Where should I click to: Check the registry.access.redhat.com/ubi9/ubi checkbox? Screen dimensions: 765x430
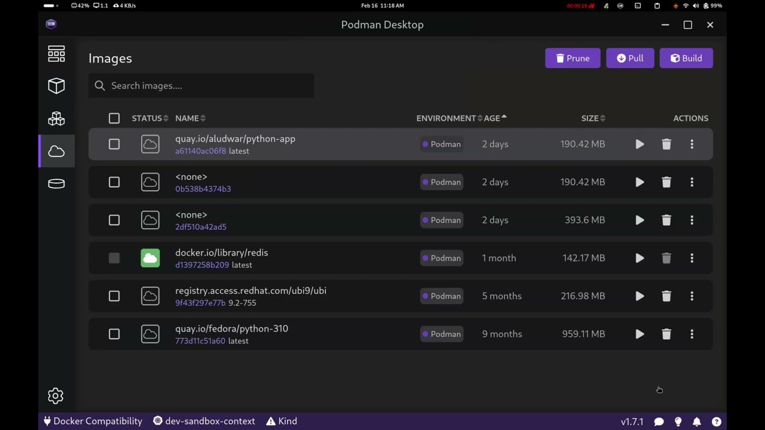(114, 296)
